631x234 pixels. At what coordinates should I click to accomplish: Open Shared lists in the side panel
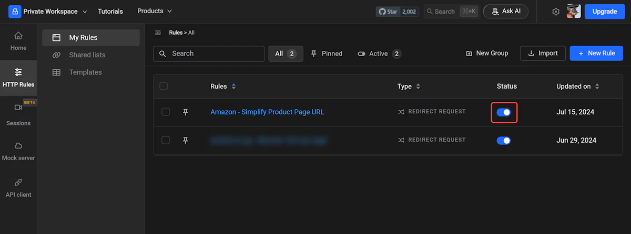(87, 55)
